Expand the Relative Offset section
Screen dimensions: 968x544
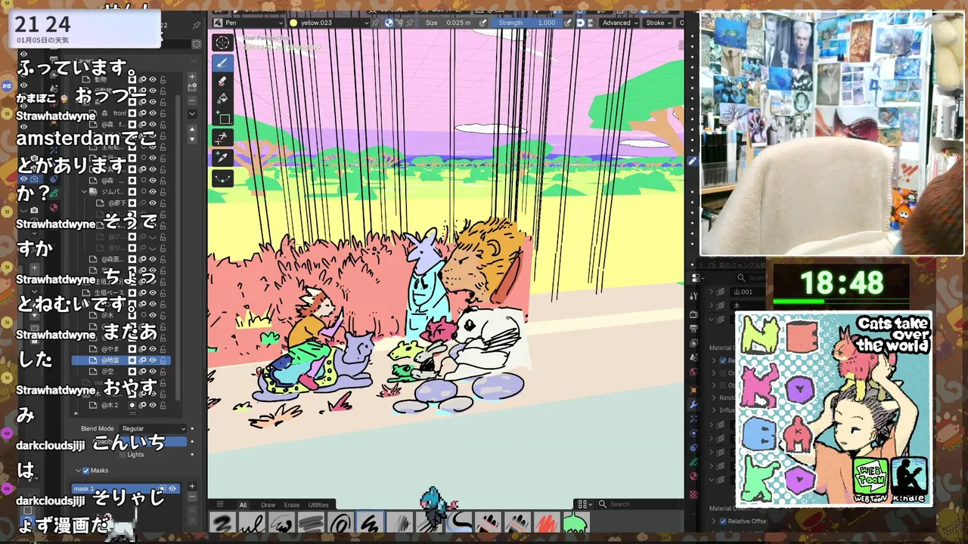tap(714, 521)
